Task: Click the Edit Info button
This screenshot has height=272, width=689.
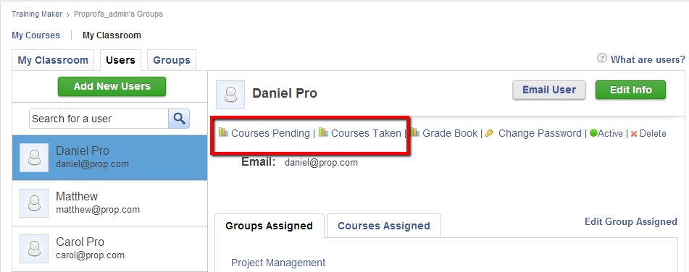Action: (x=630, y=90)
